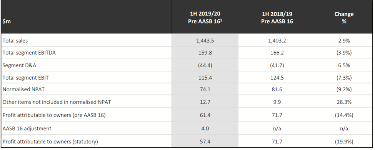Click the Normalised NPAT row label
Image resolution: width=375 pixels, height=150 pixels.
(x=23, y=90)
